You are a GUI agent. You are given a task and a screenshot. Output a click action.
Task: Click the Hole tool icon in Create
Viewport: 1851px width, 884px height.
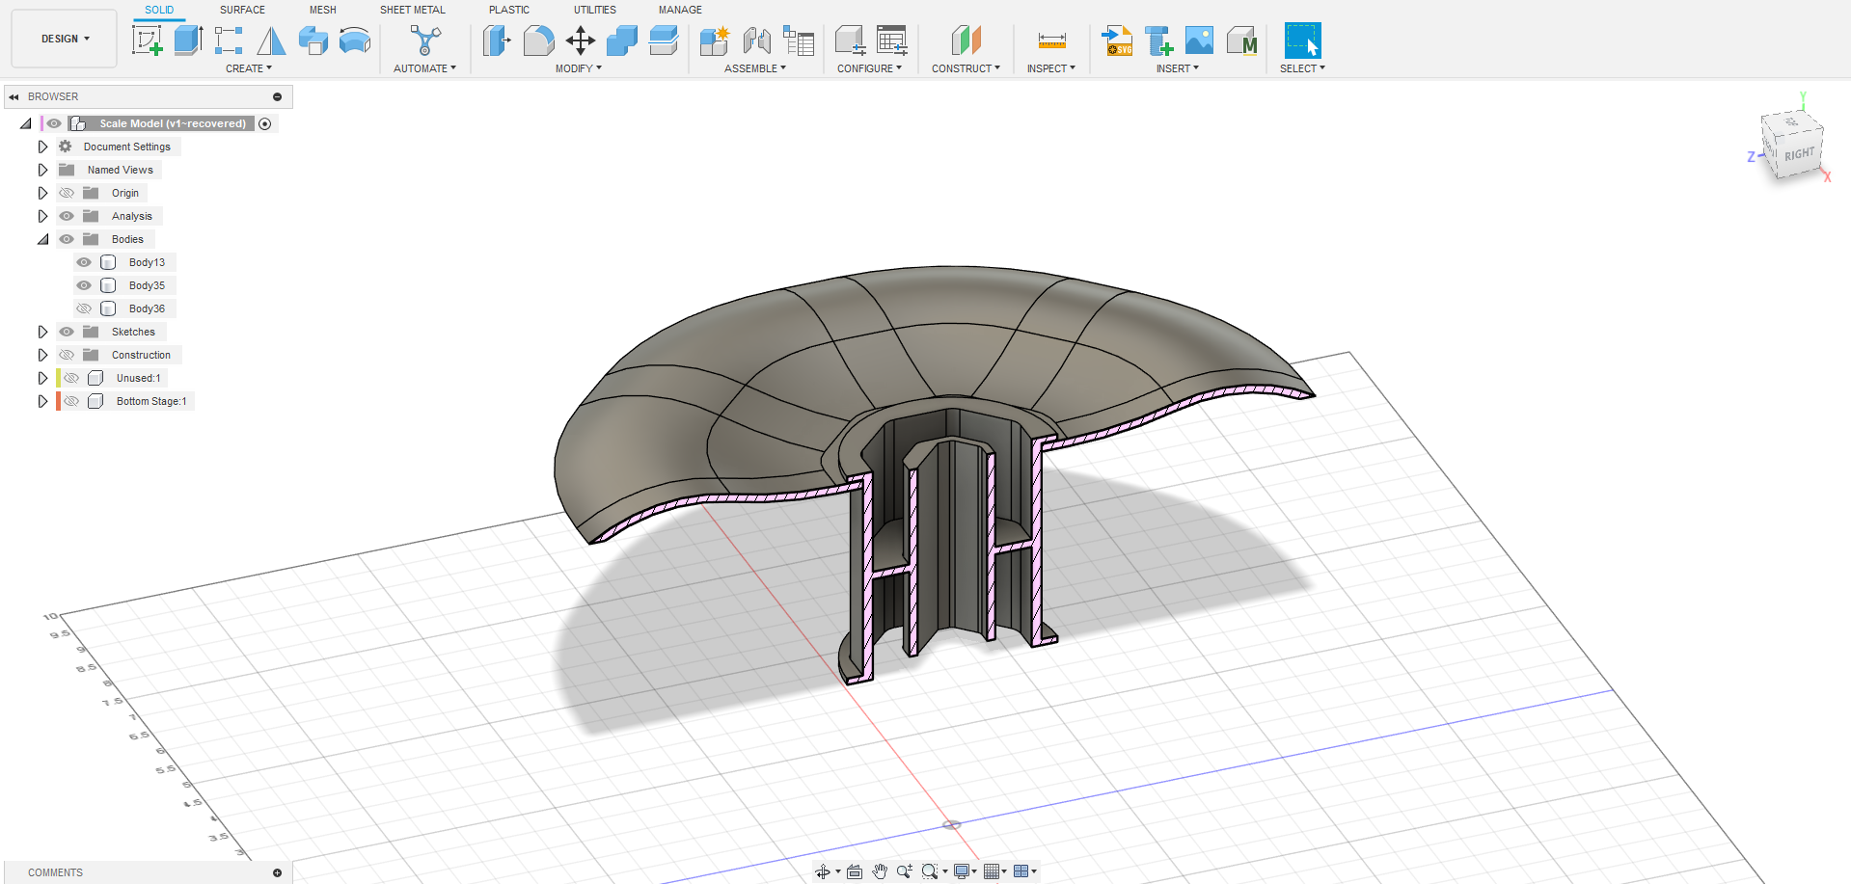point(355,40)
